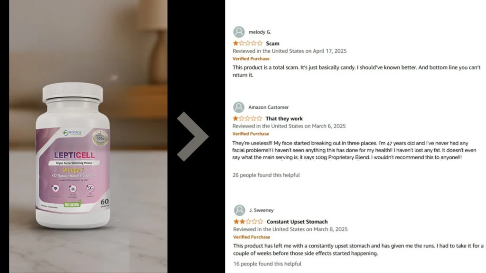
Task: Click the large gray right arrow
Action: (193, 136)
